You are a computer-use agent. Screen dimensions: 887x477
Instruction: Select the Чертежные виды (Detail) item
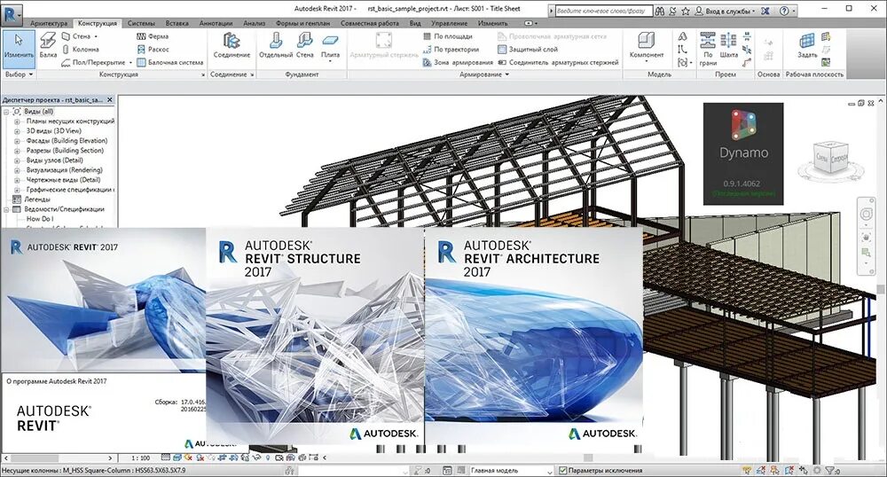[63, 180]
